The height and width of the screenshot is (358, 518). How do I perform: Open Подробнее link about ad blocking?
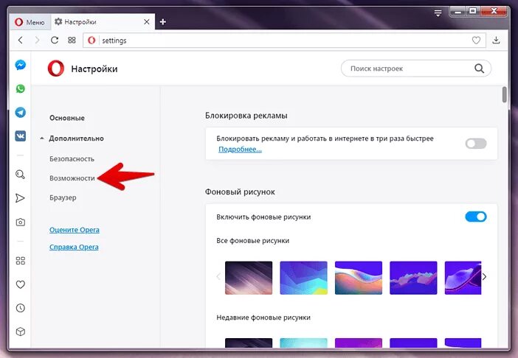coord(240,150)
